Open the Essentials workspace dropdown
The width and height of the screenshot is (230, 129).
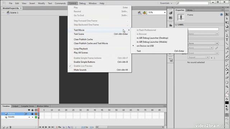click(166, 3)
